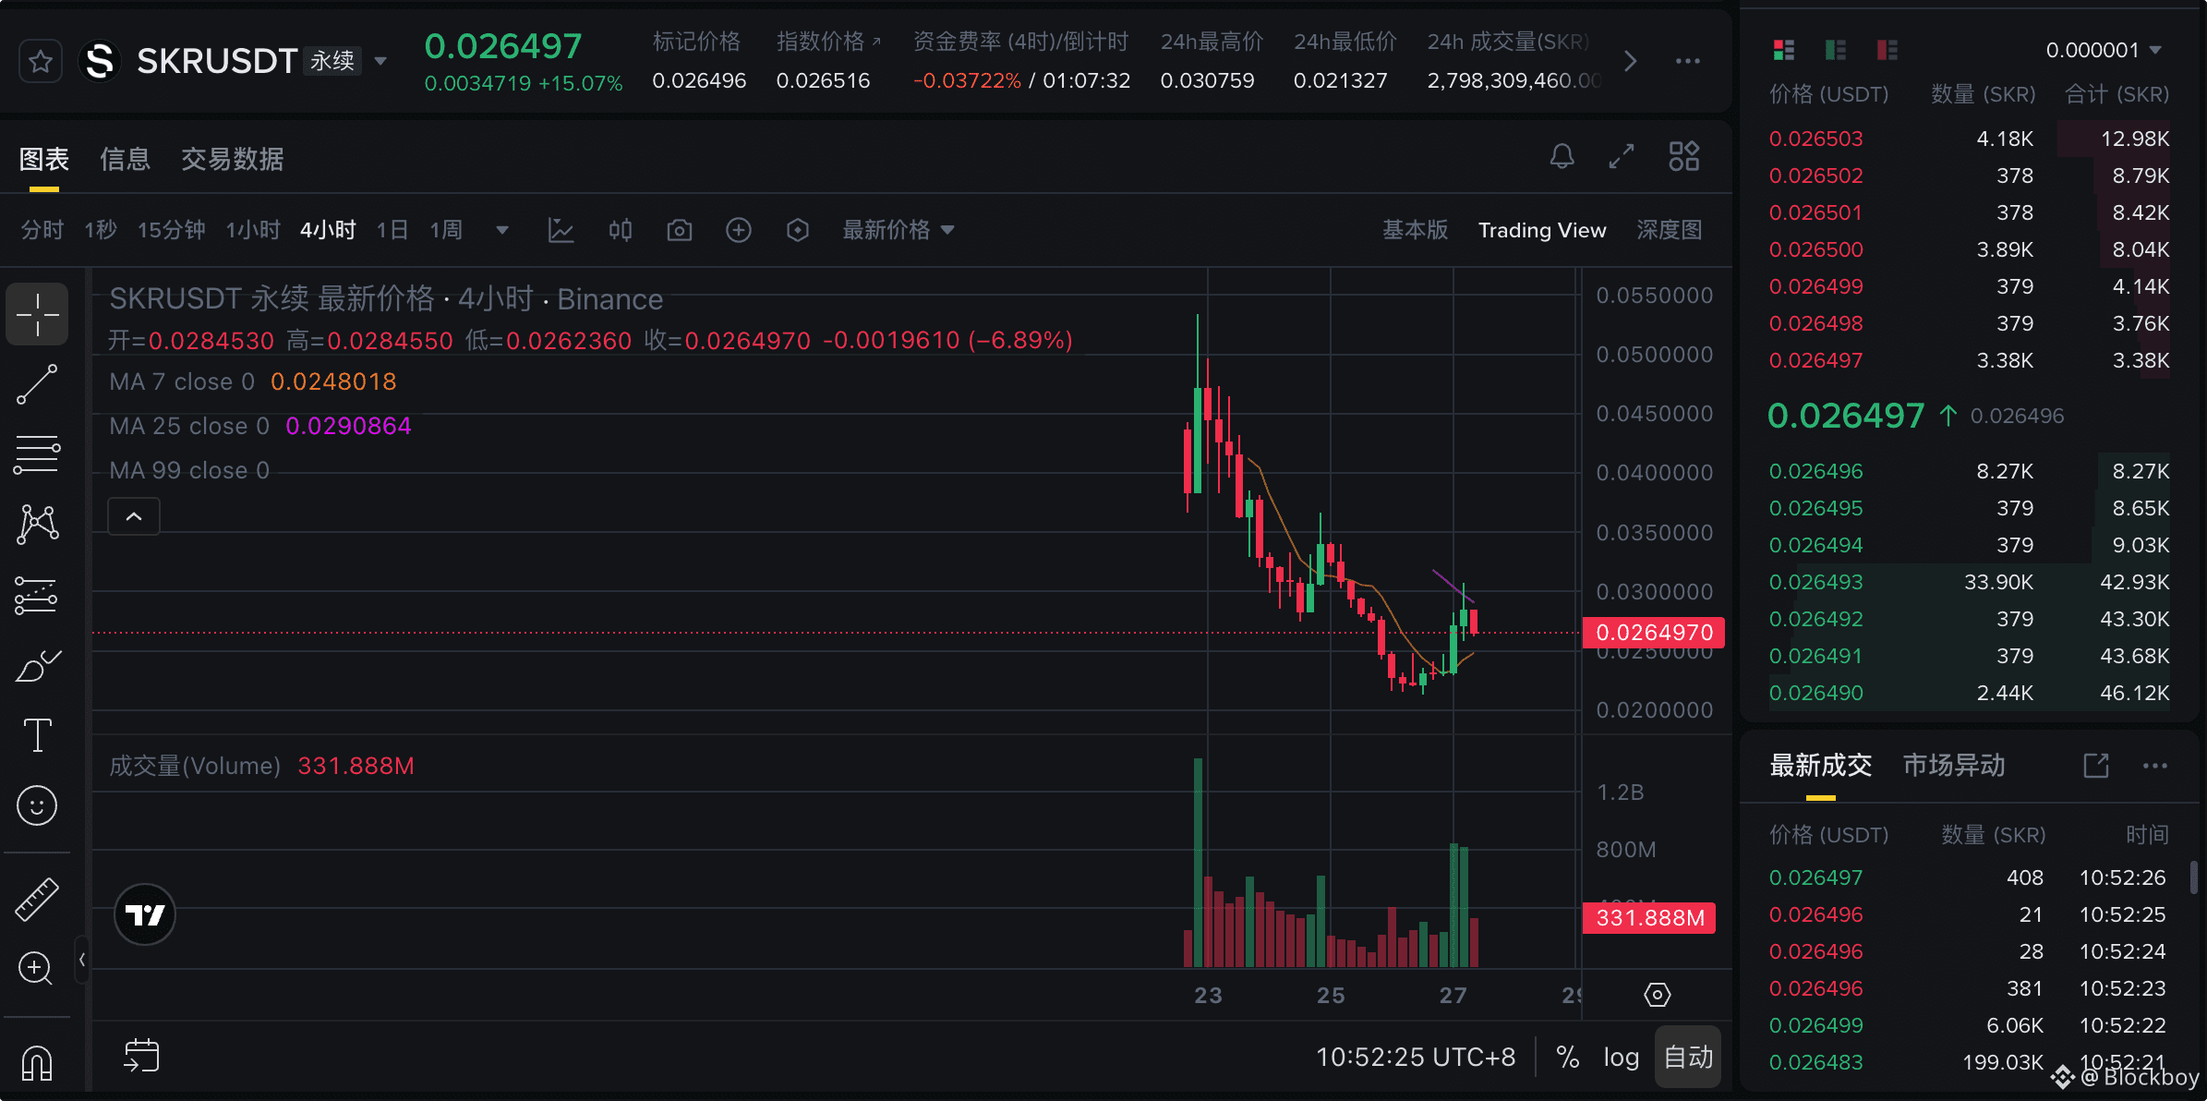Open the SKRUSDT pair selector dropdown
Image resolution: width=2207 pixels, height=1101 pixels.
[380, 62]
